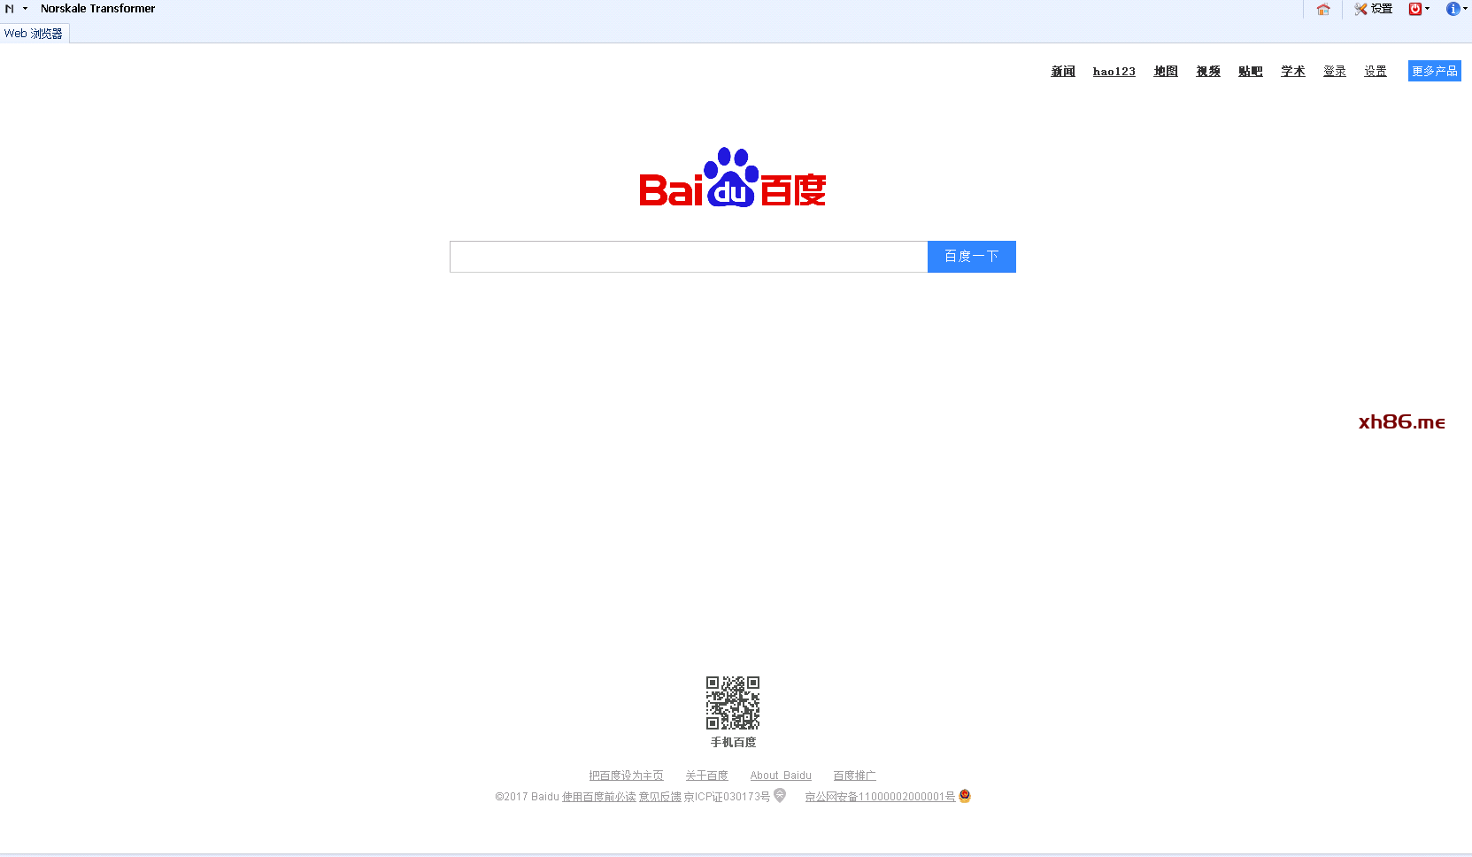Open the 新闻 news menu link

coord(1063,72)
